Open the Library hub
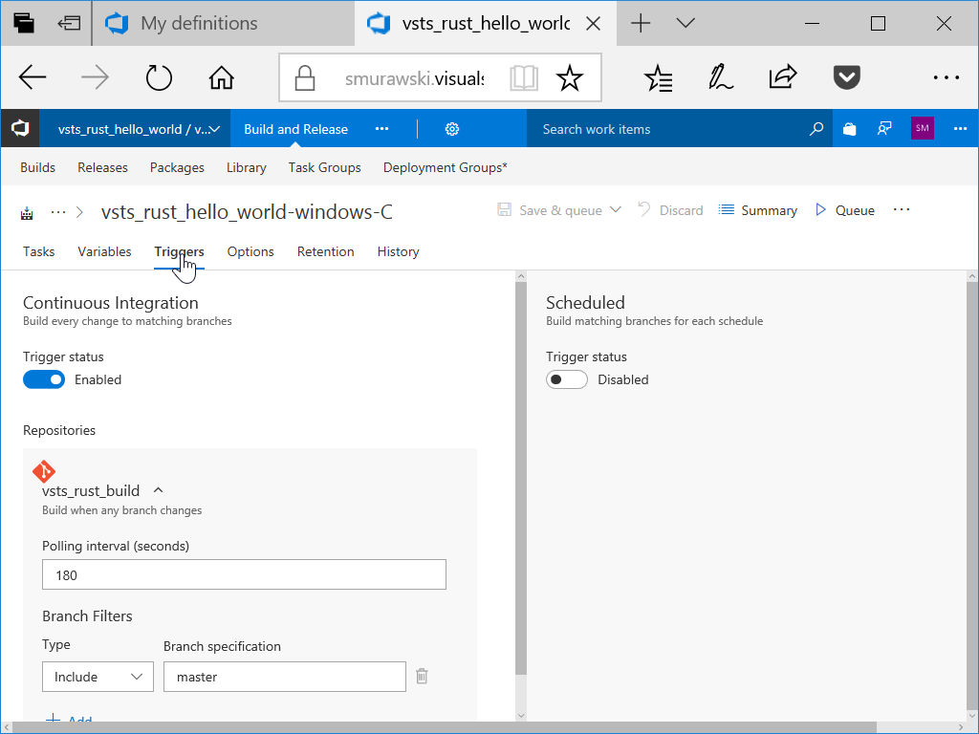979x734 pixels. pos(246,167)
